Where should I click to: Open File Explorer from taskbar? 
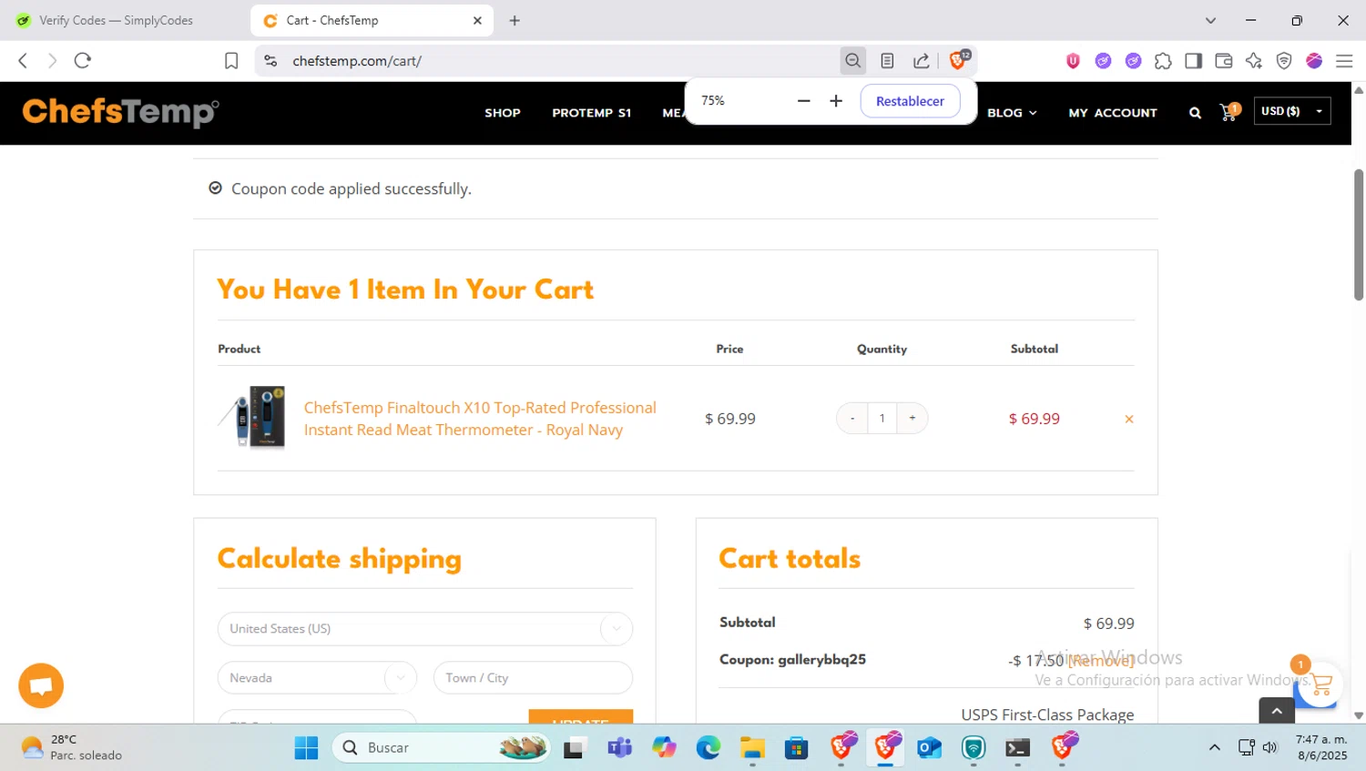pos(752,748)
